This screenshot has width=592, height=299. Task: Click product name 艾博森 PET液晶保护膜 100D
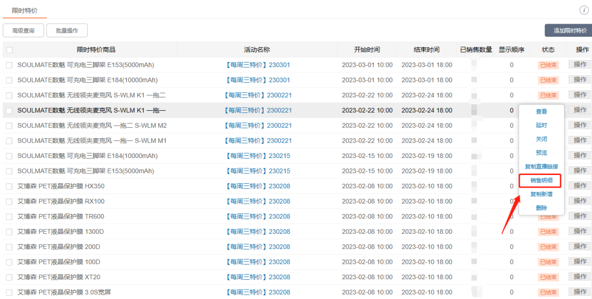59,262
